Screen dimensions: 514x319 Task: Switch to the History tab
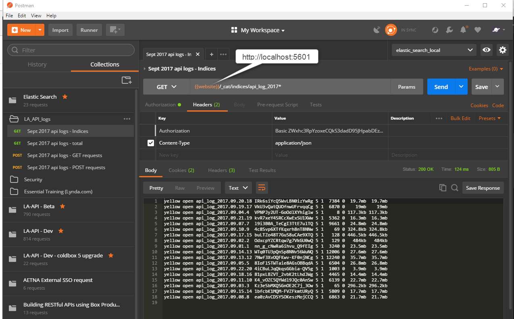tap(37, 64)
